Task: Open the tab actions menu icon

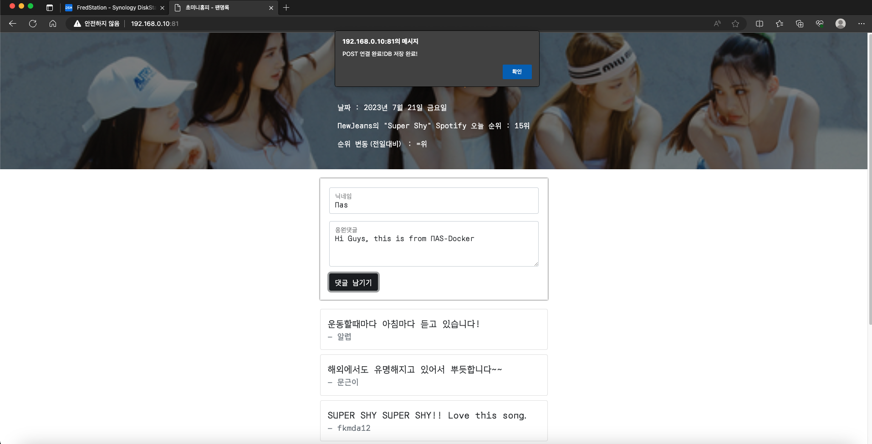Action: [x=50, y=8]
